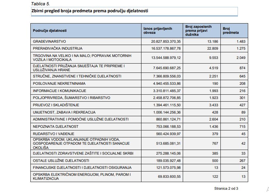Select the GRAĐEVINARSTVO row label
This screenshot has width=269, height=193.
(x=50, y=41)
